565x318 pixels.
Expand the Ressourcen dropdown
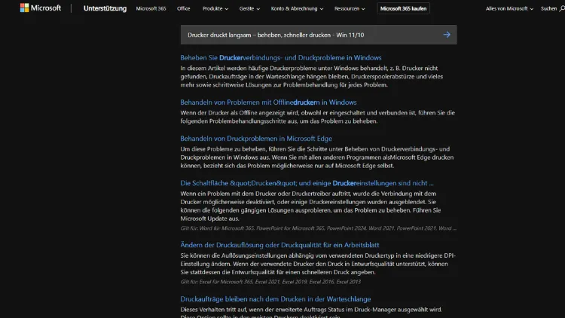pos(350,8)
